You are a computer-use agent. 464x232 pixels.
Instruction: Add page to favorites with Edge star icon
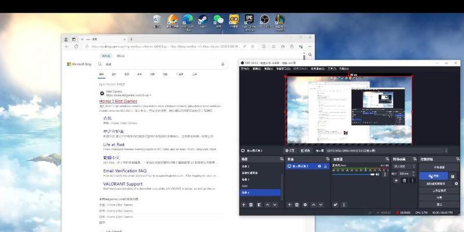pos(253,46)
